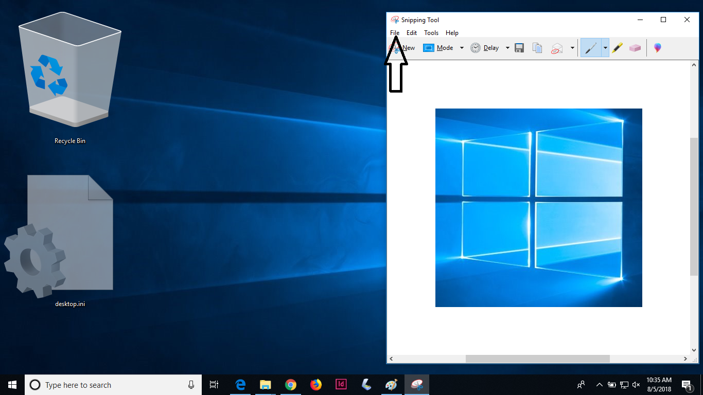Expand the Send Snip dropdown arrow
703x395 pixels.
[572, 48]
